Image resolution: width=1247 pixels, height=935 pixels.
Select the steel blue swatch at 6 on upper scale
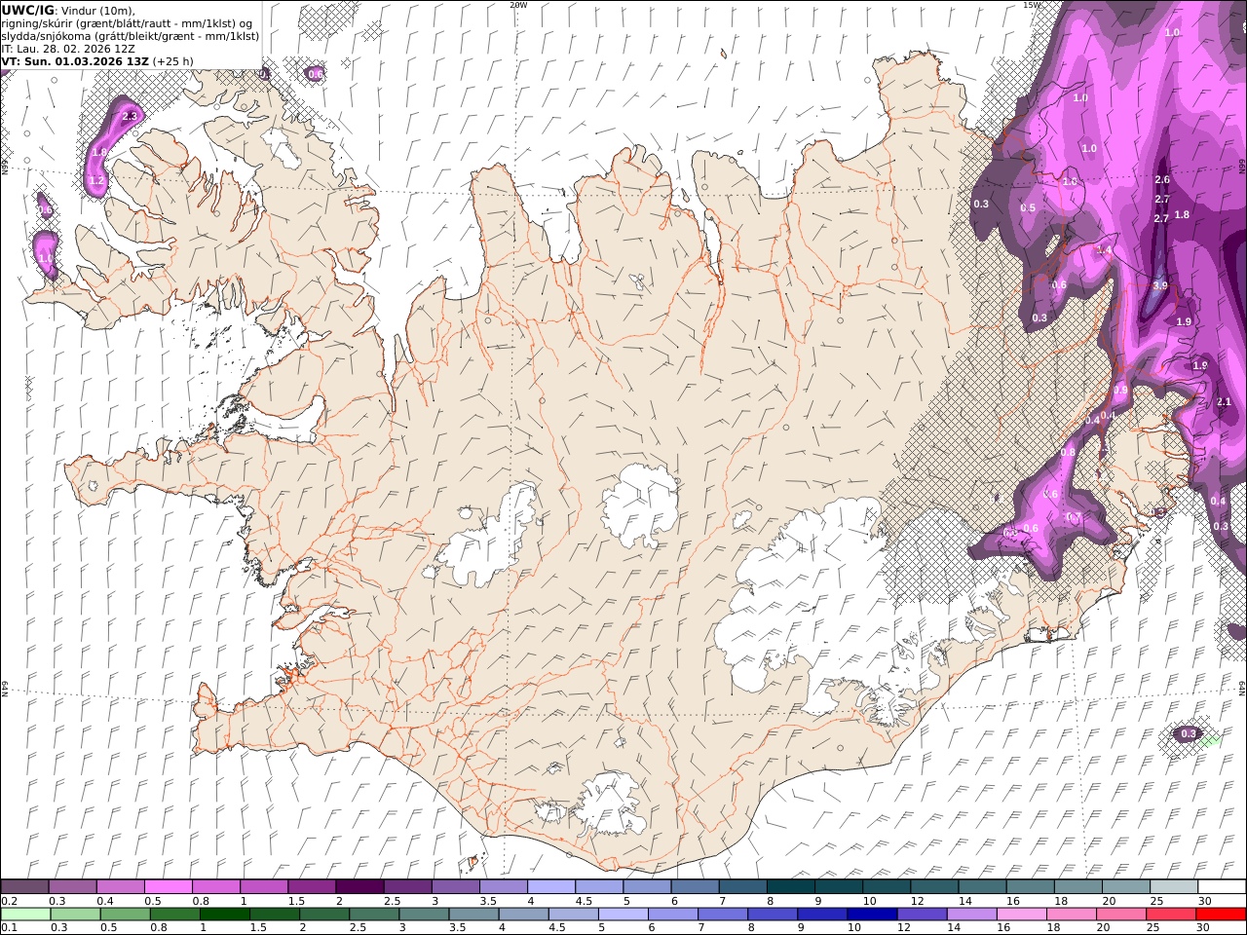(x=695, y=887)
